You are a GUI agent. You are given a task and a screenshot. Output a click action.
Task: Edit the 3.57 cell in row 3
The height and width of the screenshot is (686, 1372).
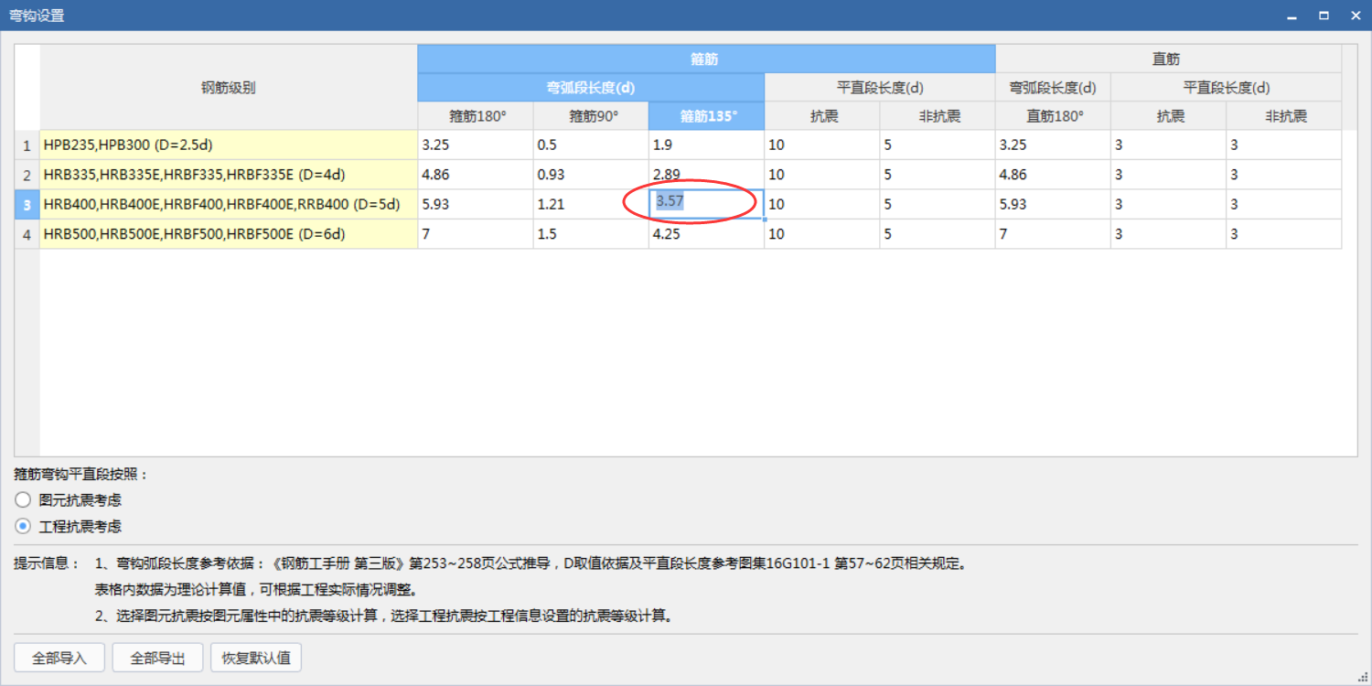coord(707,204)
